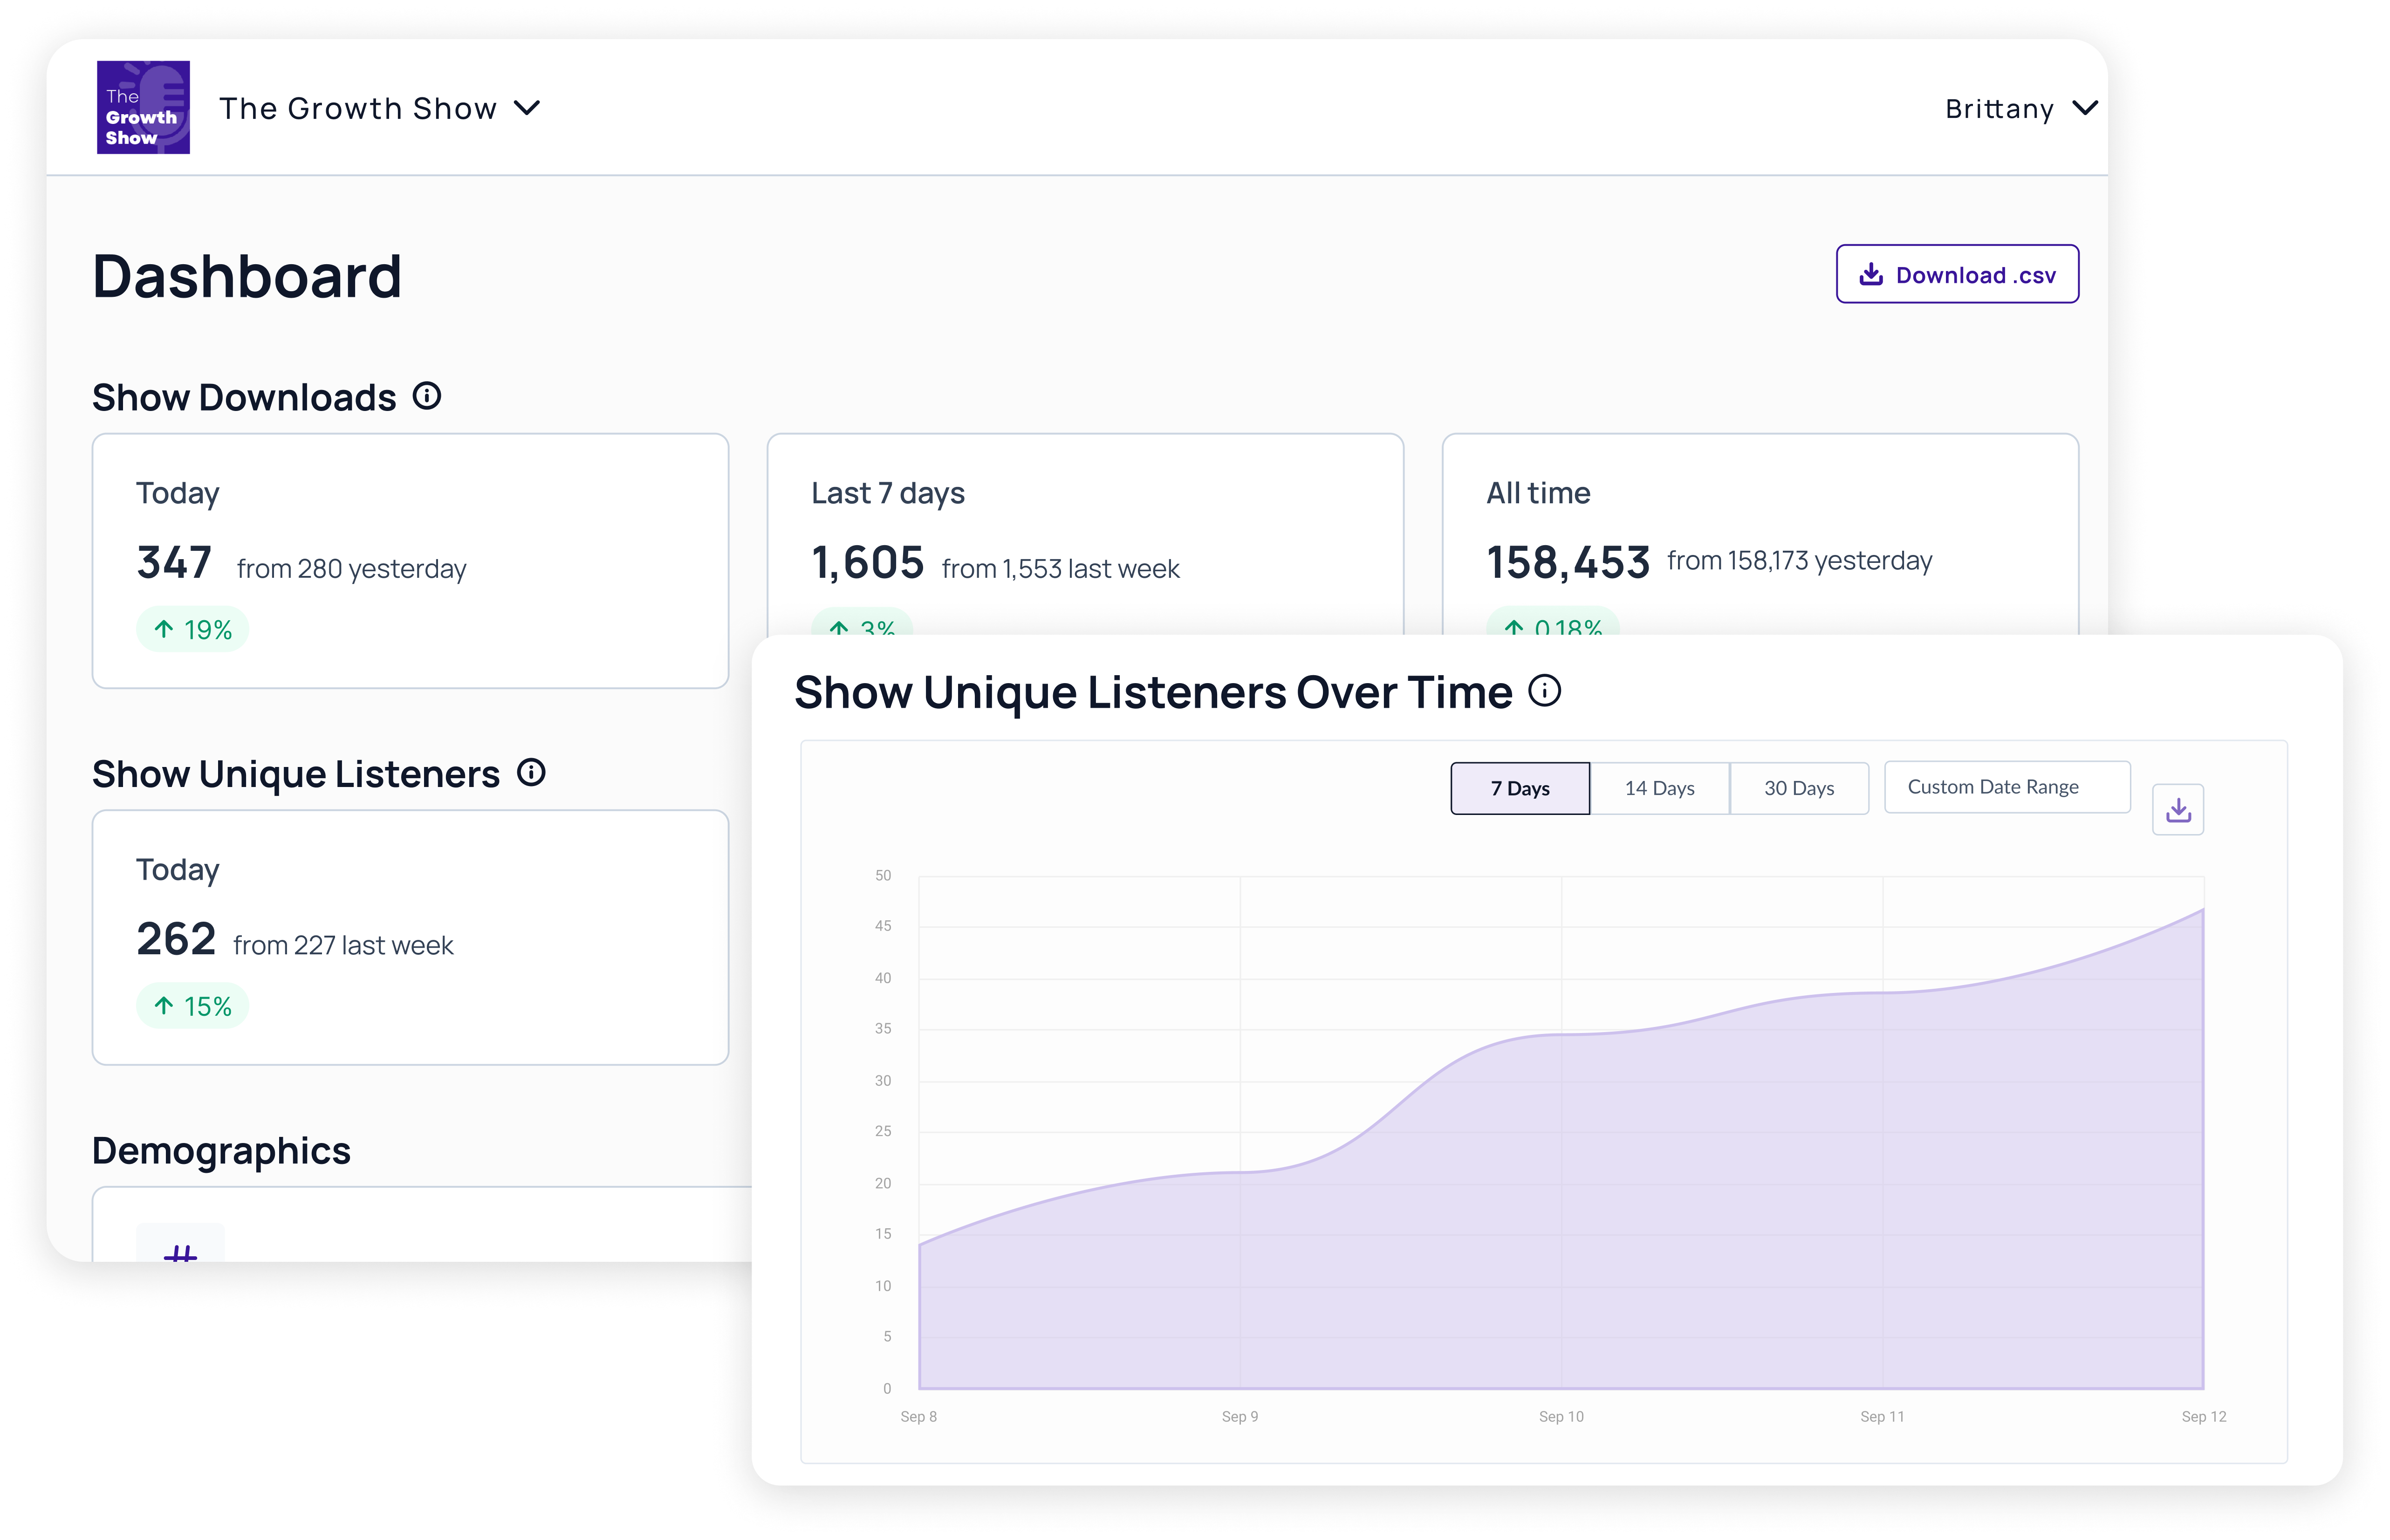Open info icon beside Show Unique Listeners

pyautogui.click(x=531, y=772)
